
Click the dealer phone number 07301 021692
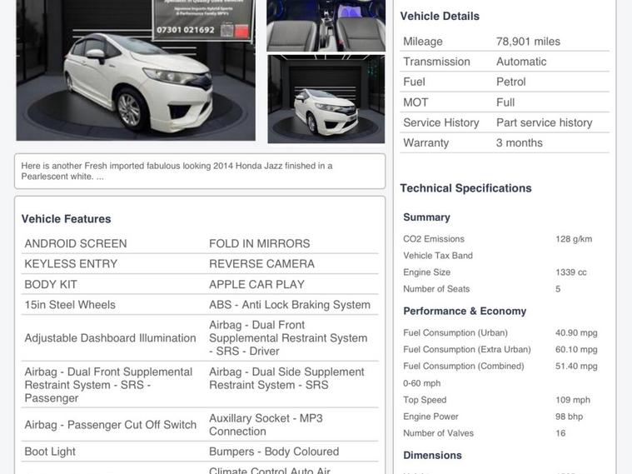185,30
